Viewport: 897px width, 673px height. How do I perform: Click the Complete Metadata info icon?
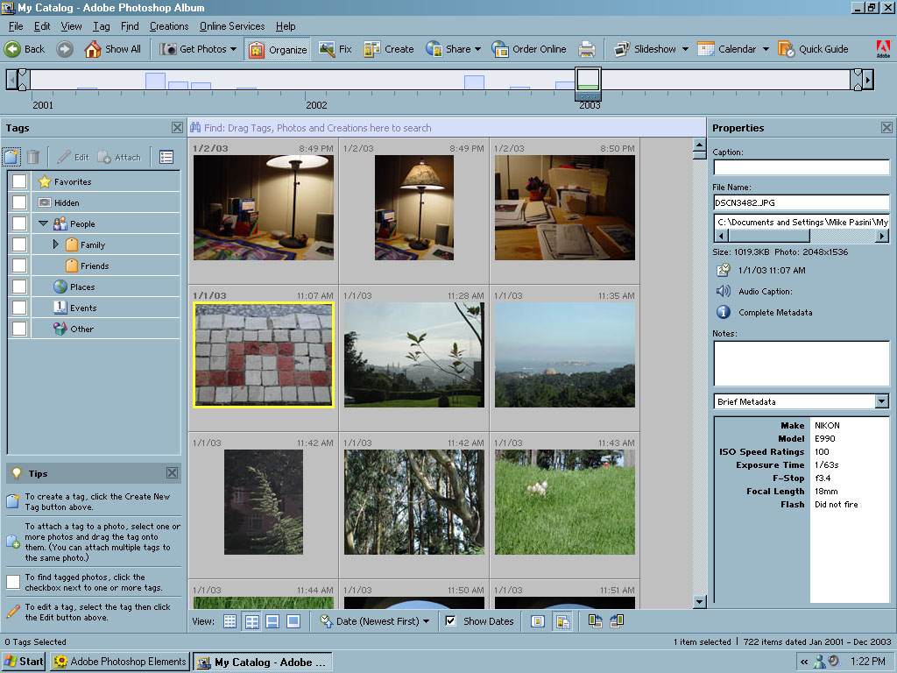click(x=723, y=312)
